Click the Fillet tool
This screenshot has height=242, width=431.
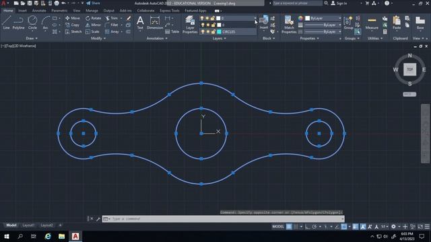112,25
